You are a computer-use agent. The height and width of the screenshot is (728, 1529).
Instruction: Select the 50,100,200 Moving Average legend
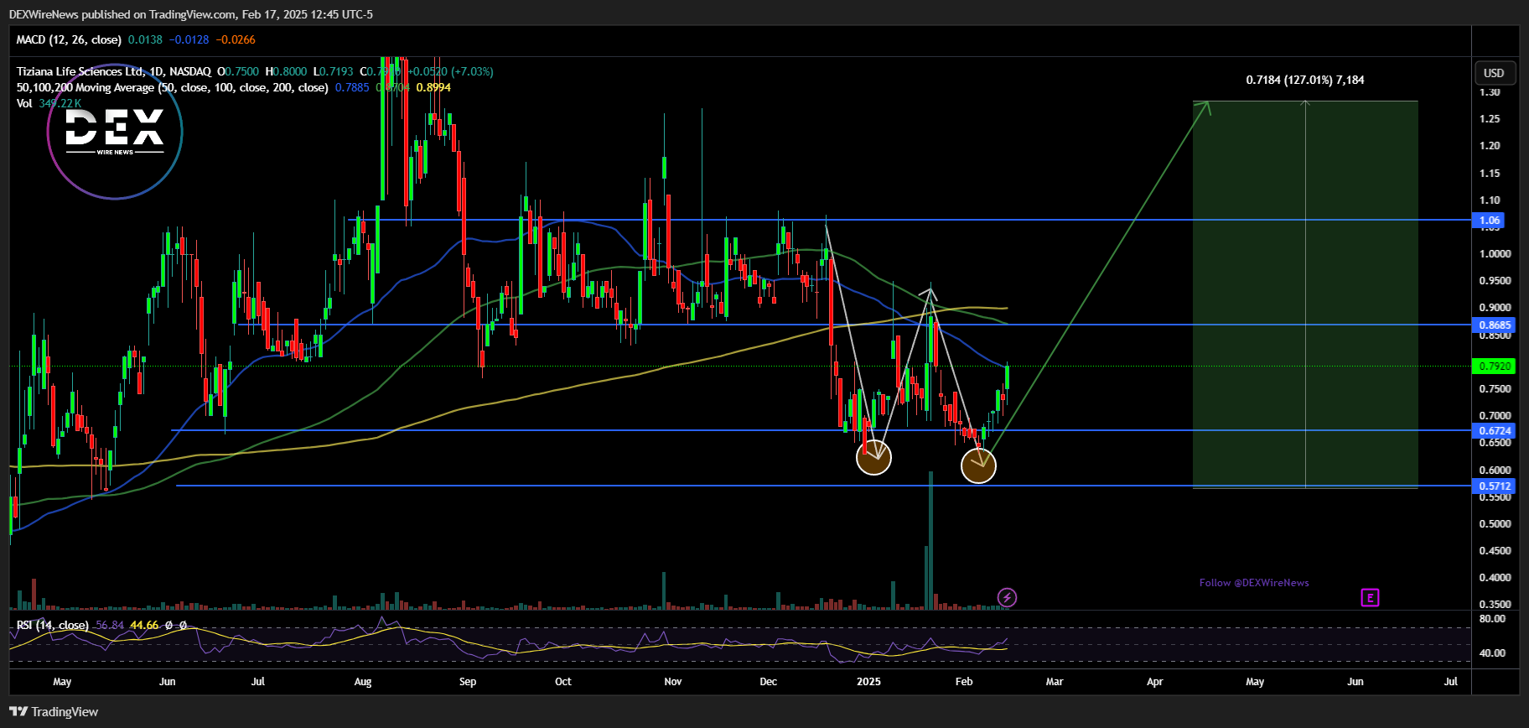click(x=172, y=87)
